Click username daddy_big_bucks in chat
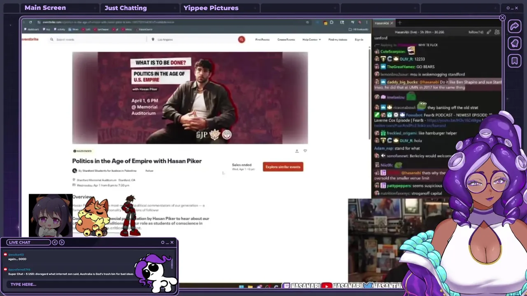This screenshot has width=527, height=296. click(x=402, y=82)
